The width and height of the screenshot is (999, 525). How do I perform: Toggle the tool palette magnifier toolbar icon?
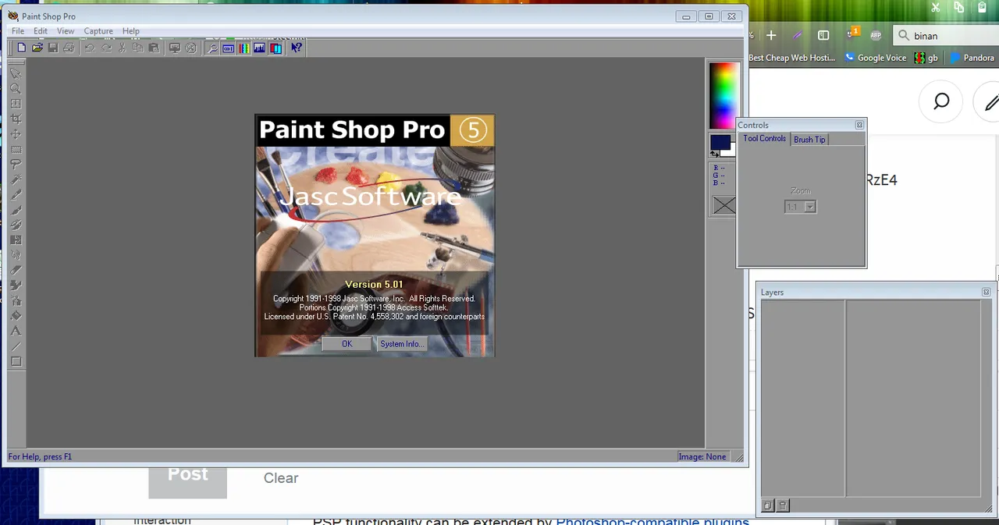(212, 48)
